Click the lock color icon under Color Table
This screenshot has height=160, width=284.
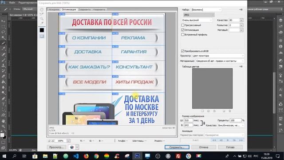pos(214,111)
